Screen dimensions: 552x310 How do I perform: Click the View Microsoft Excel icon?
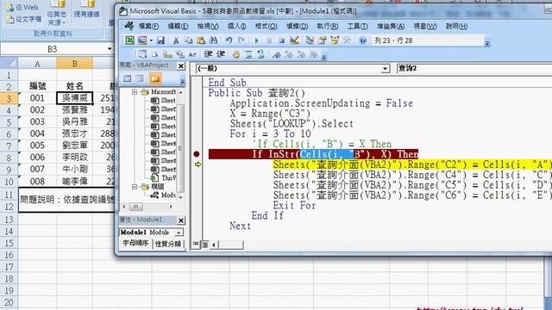pyautogui.click(x=129, y=40)
